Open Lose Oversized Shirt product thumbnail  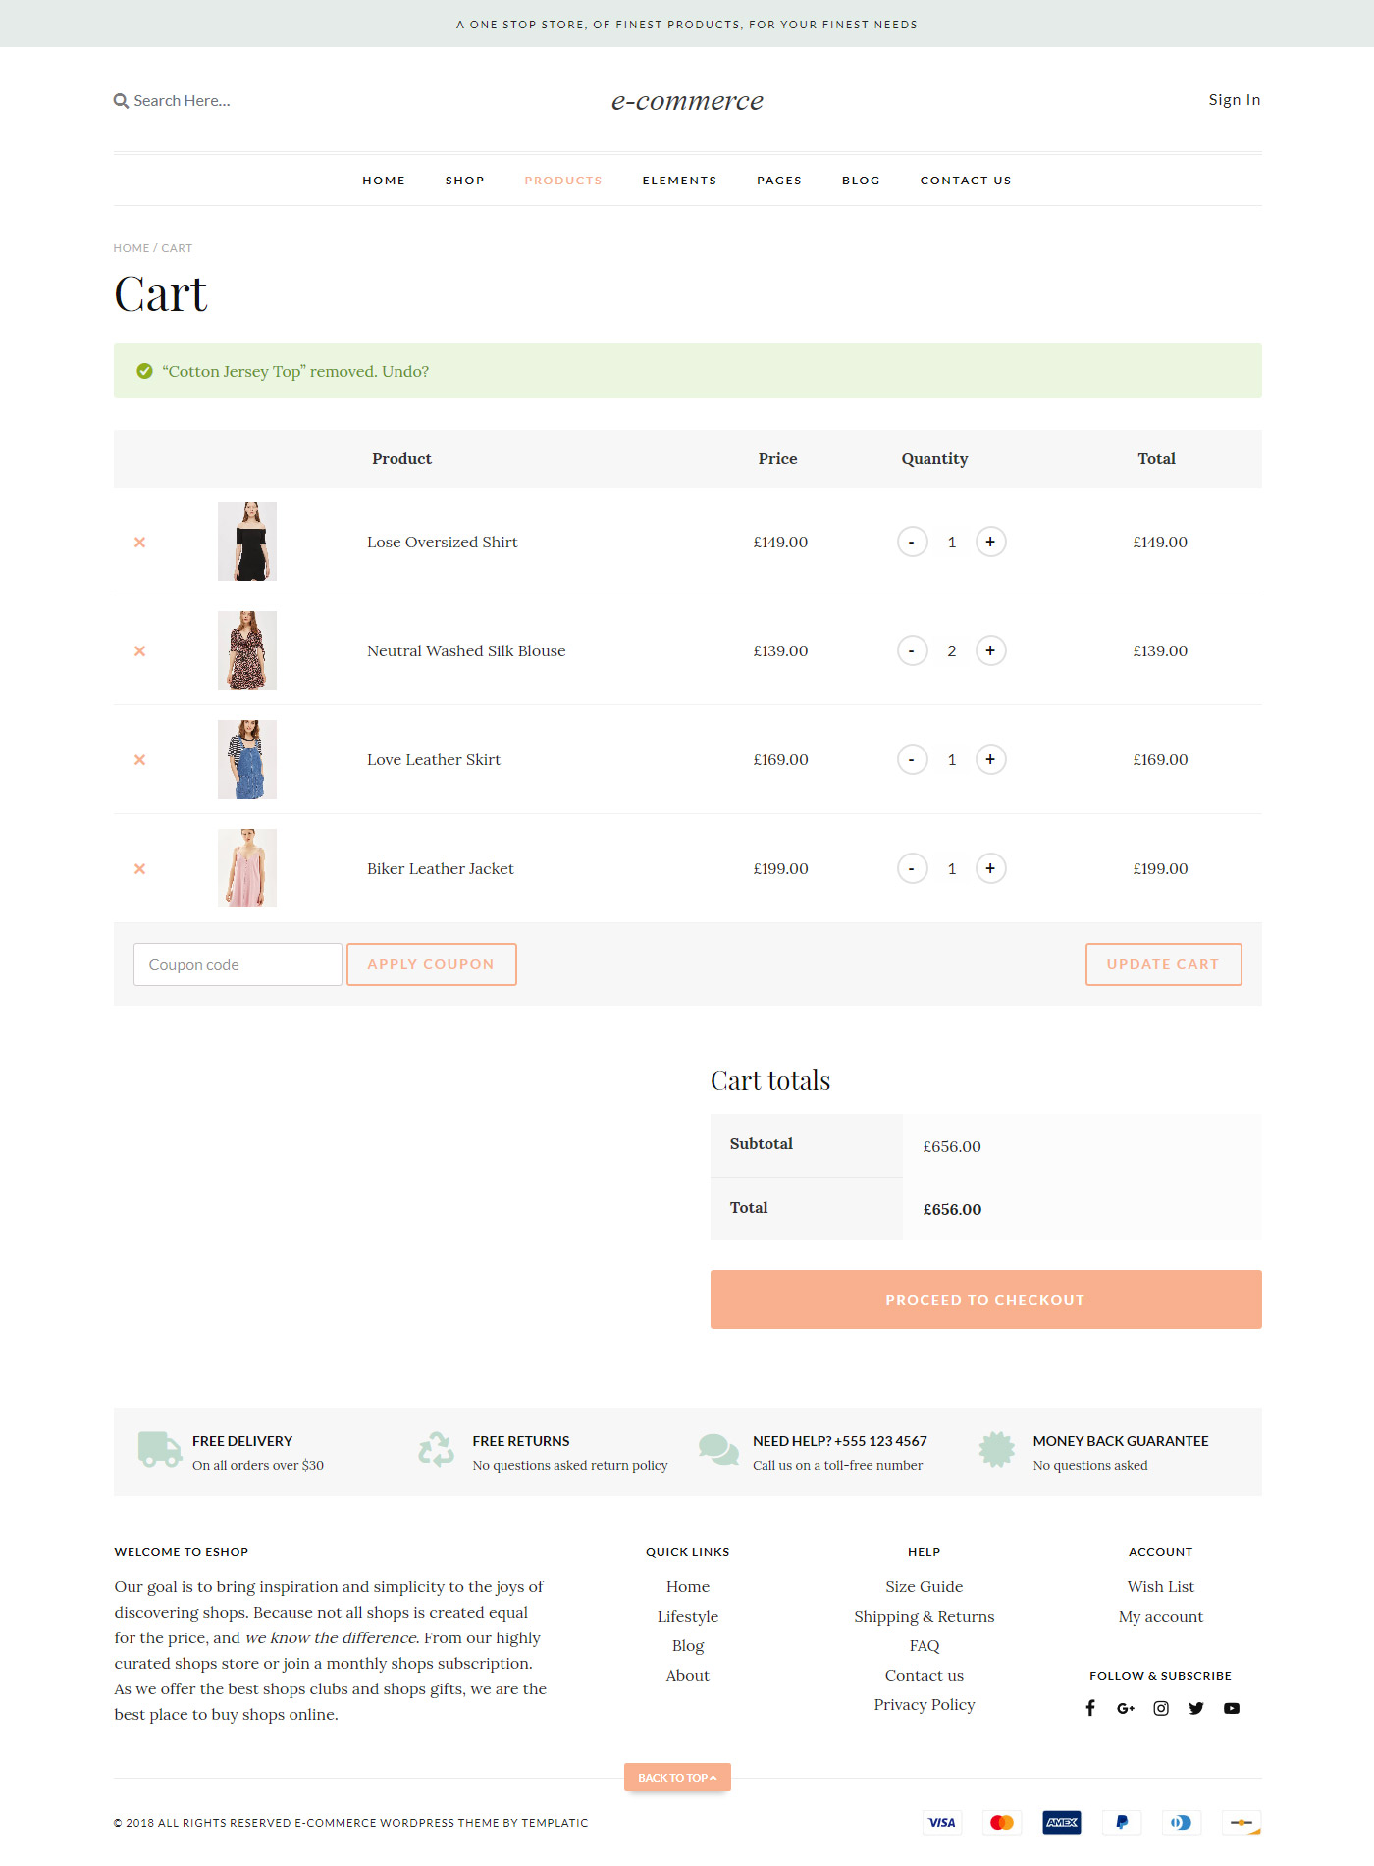tap(247, 542)
